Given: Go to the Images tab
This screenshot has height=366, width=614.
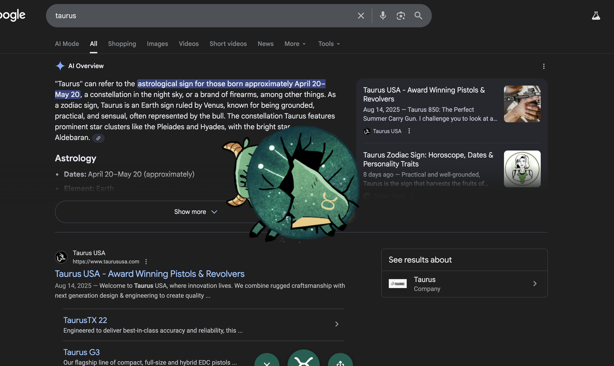Looking at the screenshot, I should point(157,44).
